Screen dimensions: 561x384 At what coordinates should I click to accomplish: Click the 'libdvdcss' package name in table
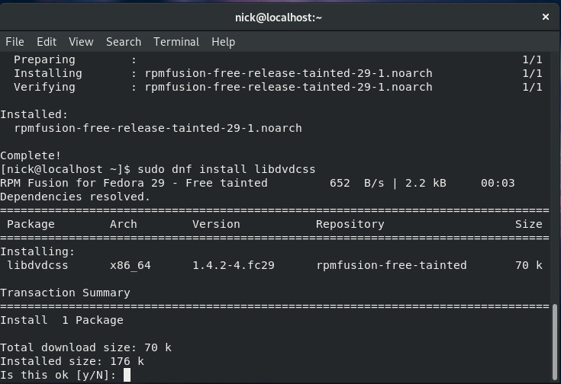(37, 265)
